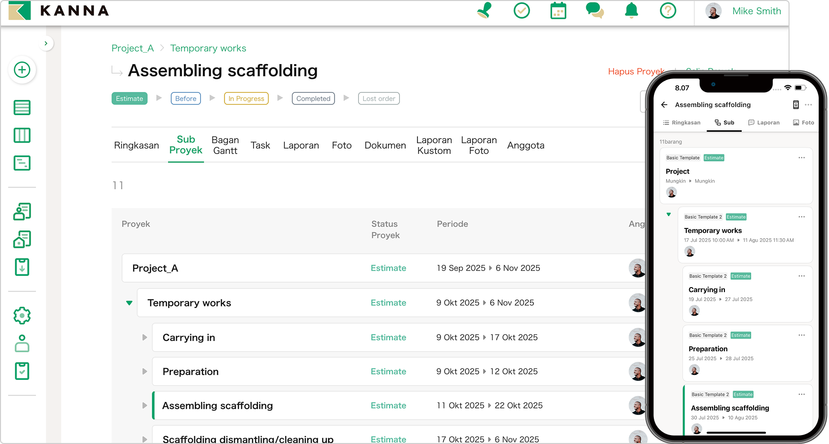
Task: Open the Preparation project row
Action: [190, 371]
